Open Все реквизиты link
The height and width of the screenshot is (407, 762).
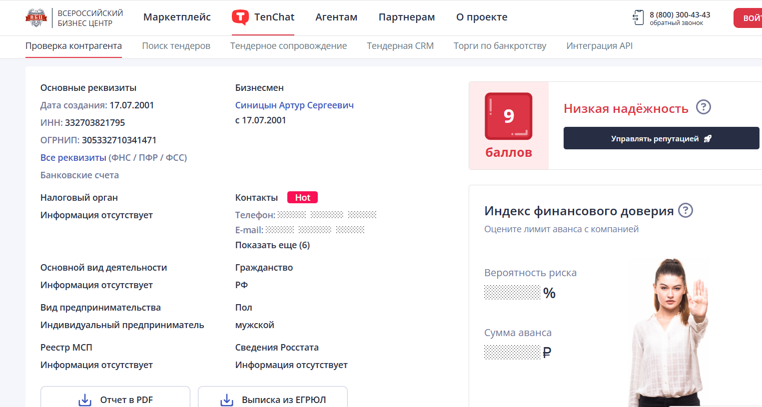73,158
